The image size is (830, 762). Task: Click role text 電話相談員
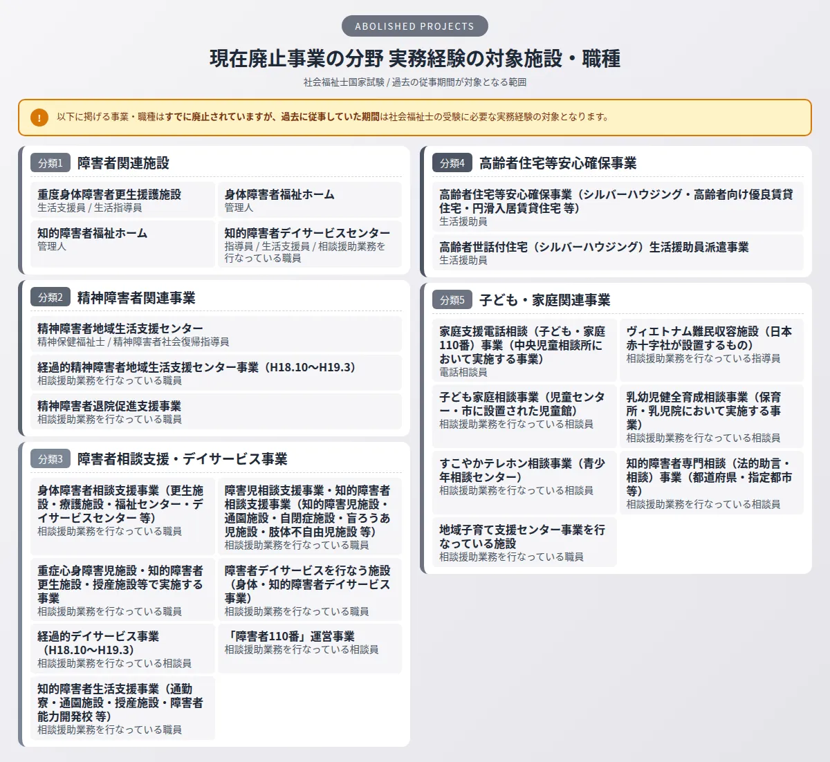[463, 372]
